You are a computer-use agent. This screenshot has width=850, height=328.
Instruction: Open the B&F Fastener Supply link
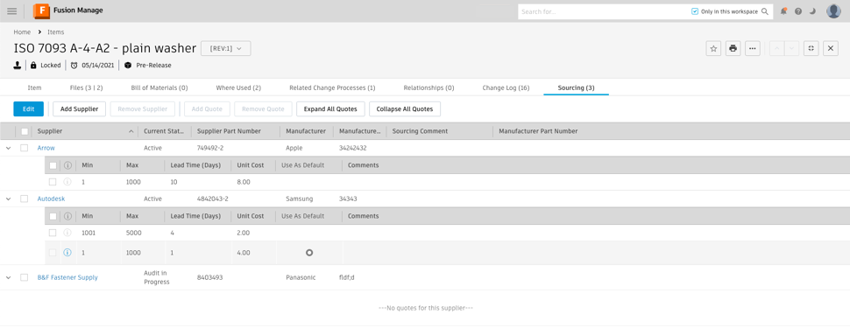click(67, 277)
